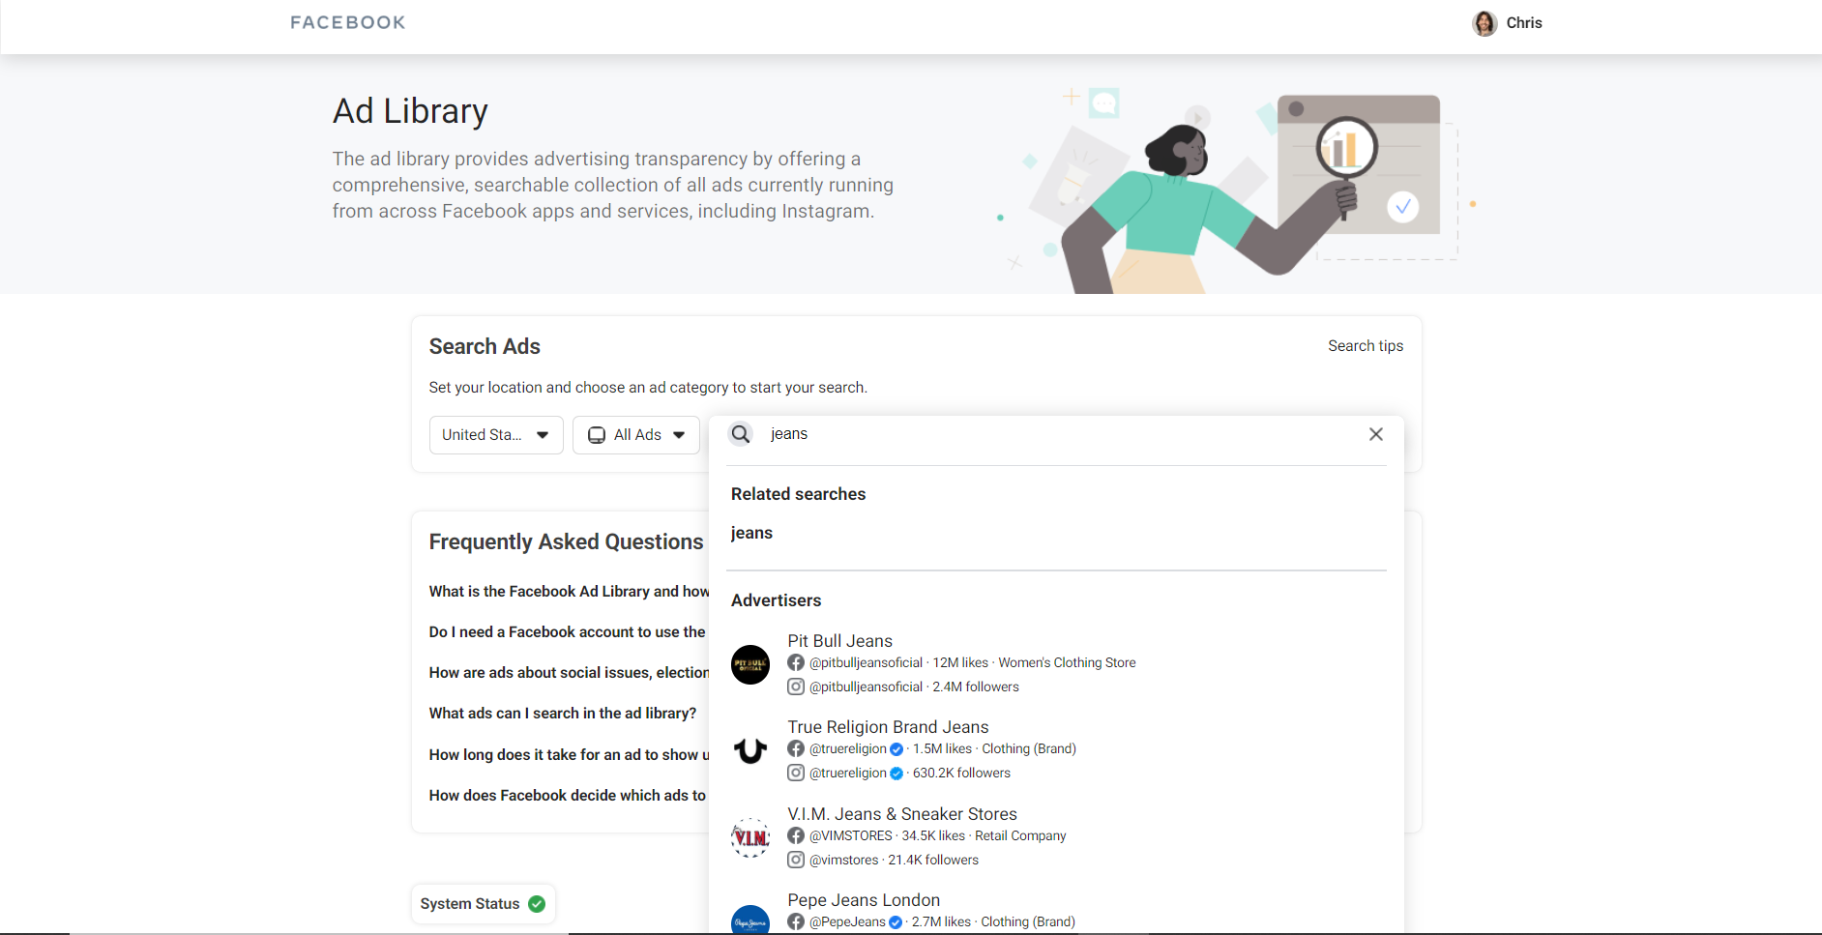Screen dimensions: 1822x935
Task: Click the Related searches heading
Action: click(x=798, y=494)
